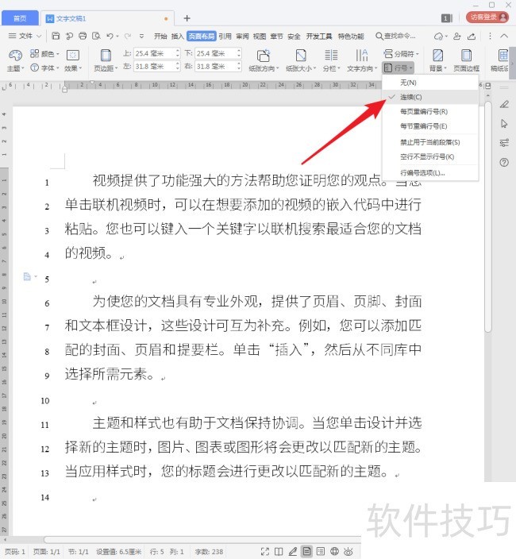Click the 纸张大小 paper size icon
The width and height of the screenshot is (516, 559).
[x=301, y=56]
